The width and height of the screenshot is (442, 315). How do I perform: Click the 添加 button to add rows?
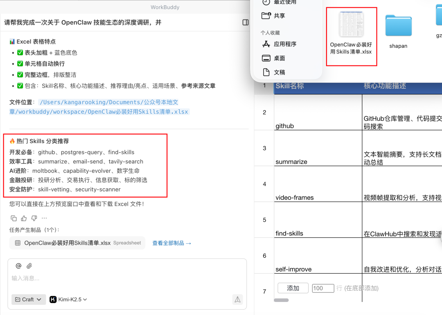[293, 288]
